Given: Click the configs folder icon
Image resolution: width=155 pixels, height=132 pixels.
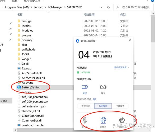Looking at the screenshot, I should (x=19, y=21).
